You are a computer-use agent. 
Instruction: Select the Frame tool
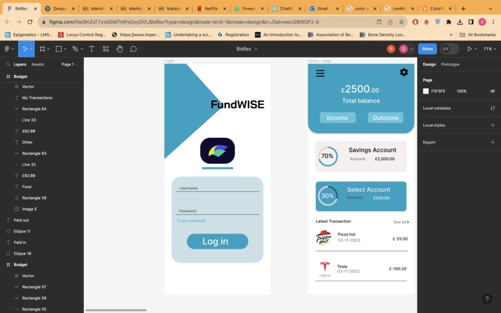[42, 49]
